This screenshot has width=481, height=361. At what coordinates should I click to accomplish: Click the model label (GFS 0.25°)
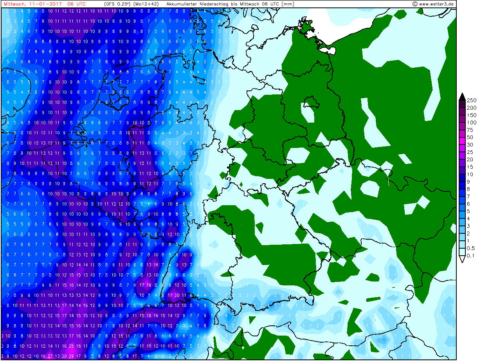pyautogui.click(x=117, y=4)
